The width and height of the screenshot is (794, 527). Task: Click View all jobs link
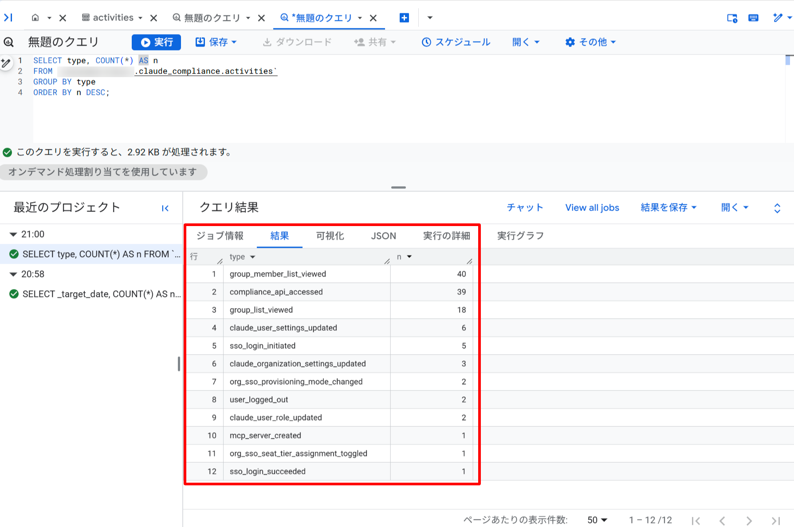tap(592, 207)
